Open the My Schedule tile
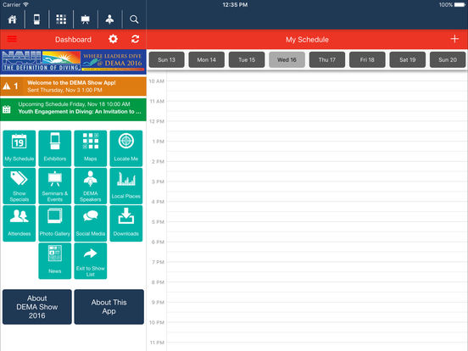Screen dimensions: 468x351 point(19,148)
